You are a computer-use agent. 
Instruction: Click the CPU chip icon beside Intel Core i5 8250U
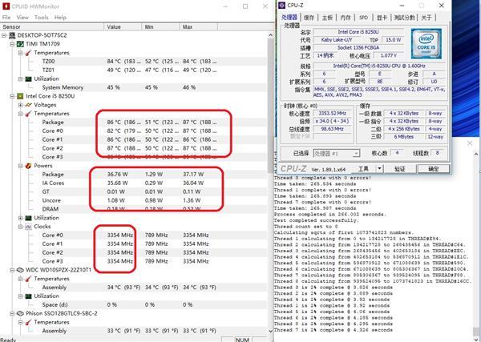tap(20, 96)
